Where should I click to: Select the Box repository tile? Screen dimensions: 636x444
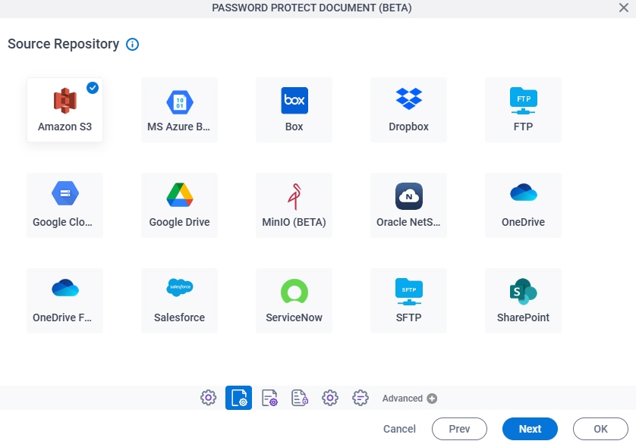[294, 110]
